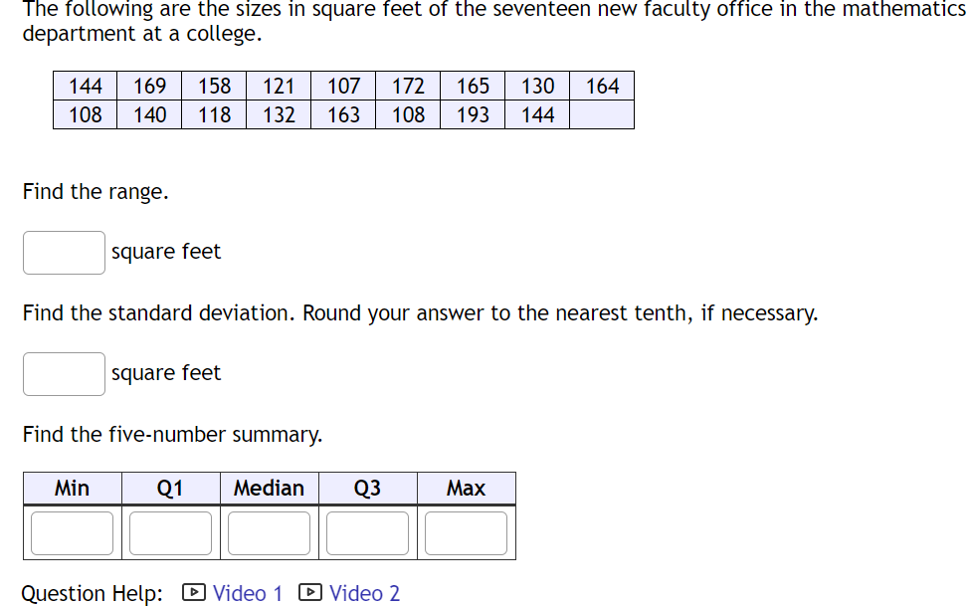The width and height of the screenshot is (970, 606).
Task: Click the range answer input field
Action: (63, 252)
